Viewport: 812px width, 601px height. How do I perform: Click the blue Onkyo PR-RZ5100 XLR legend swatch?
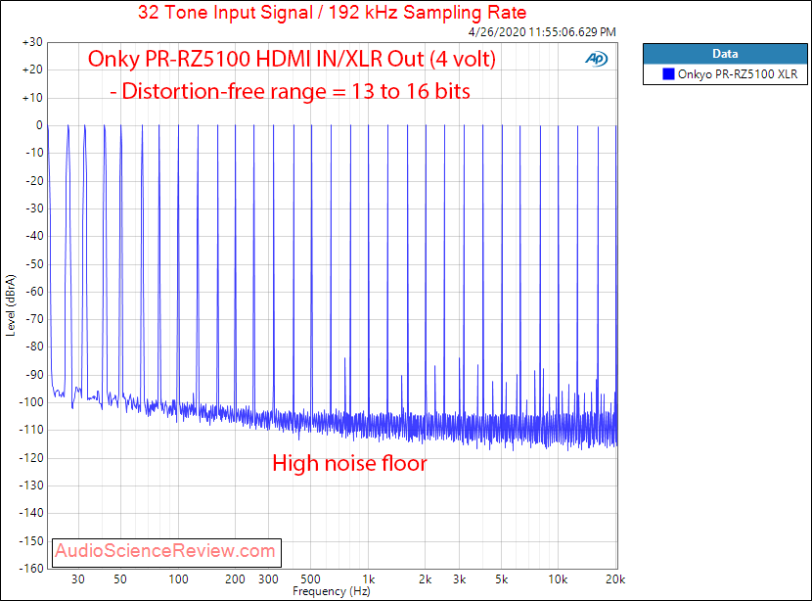[x=668, y=74]
